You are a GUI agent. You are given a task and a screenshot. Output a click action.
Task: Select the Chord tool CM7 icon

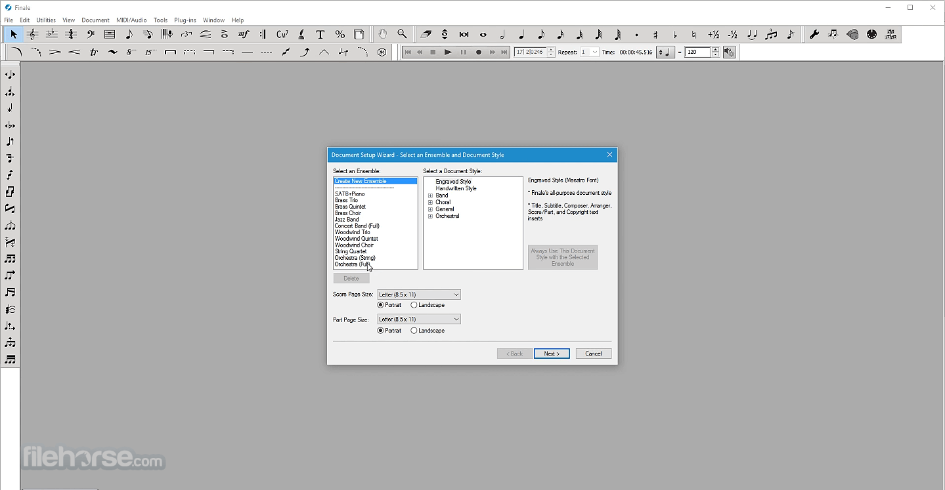coord(282,34)
